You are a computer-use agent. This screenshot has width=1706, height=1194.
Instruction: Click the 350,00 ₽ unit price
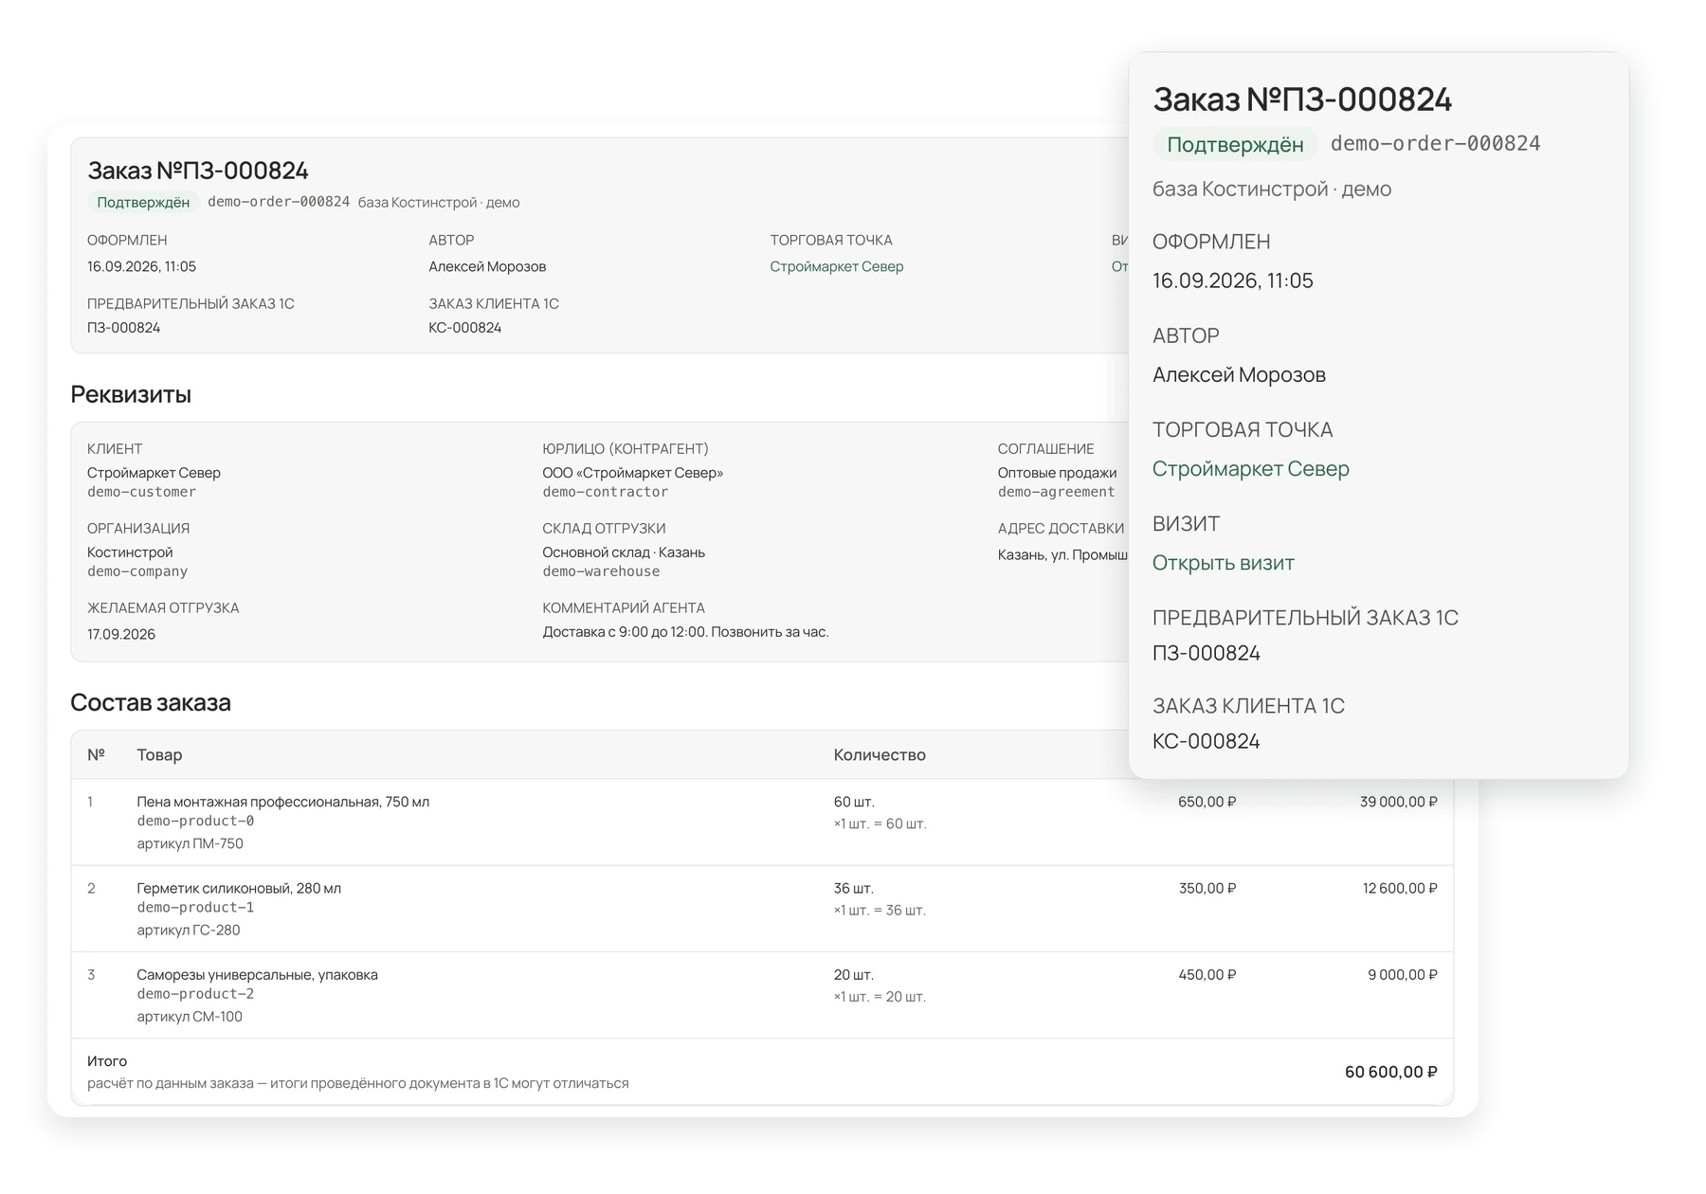[x=1207, y=888]
